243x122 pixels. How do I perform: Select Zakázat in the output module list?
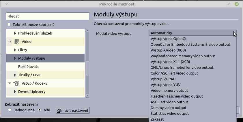157,119
